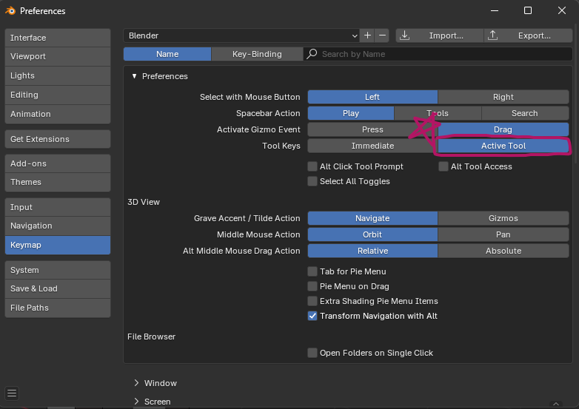Screen dimensions: 579x409
Task: Set Tool Keys to Active Tool
Action: click(503, 146)
